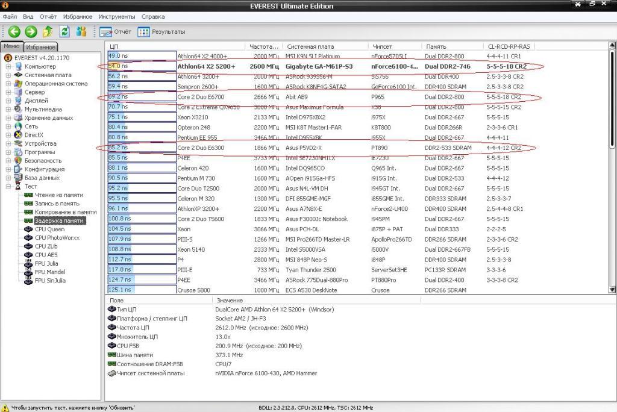617x412 pixels.
Task: Open the Отчёт report toolbar button
Action: coord(115,32)
